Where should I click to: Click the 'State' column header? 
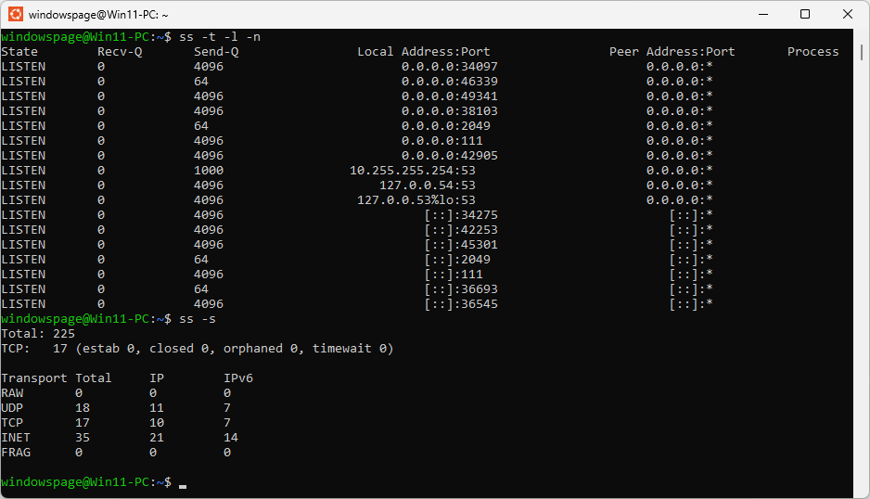(x=19, y=52)
